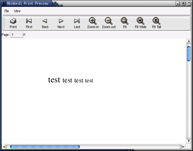The image size is (193, 151).
Task: Click the Fit magnifier icon
Action: coord(125,21)
